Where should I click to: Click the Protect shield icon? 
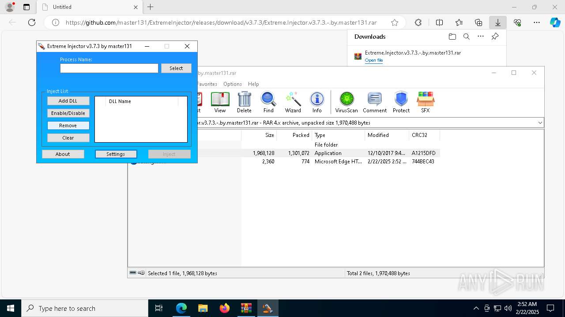click(401, 103)
